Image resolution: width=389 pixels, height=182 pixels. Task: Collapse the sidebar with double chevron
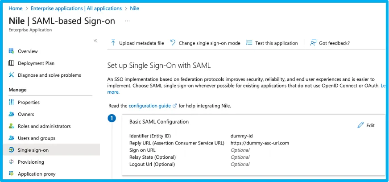(x=95, y=41)
